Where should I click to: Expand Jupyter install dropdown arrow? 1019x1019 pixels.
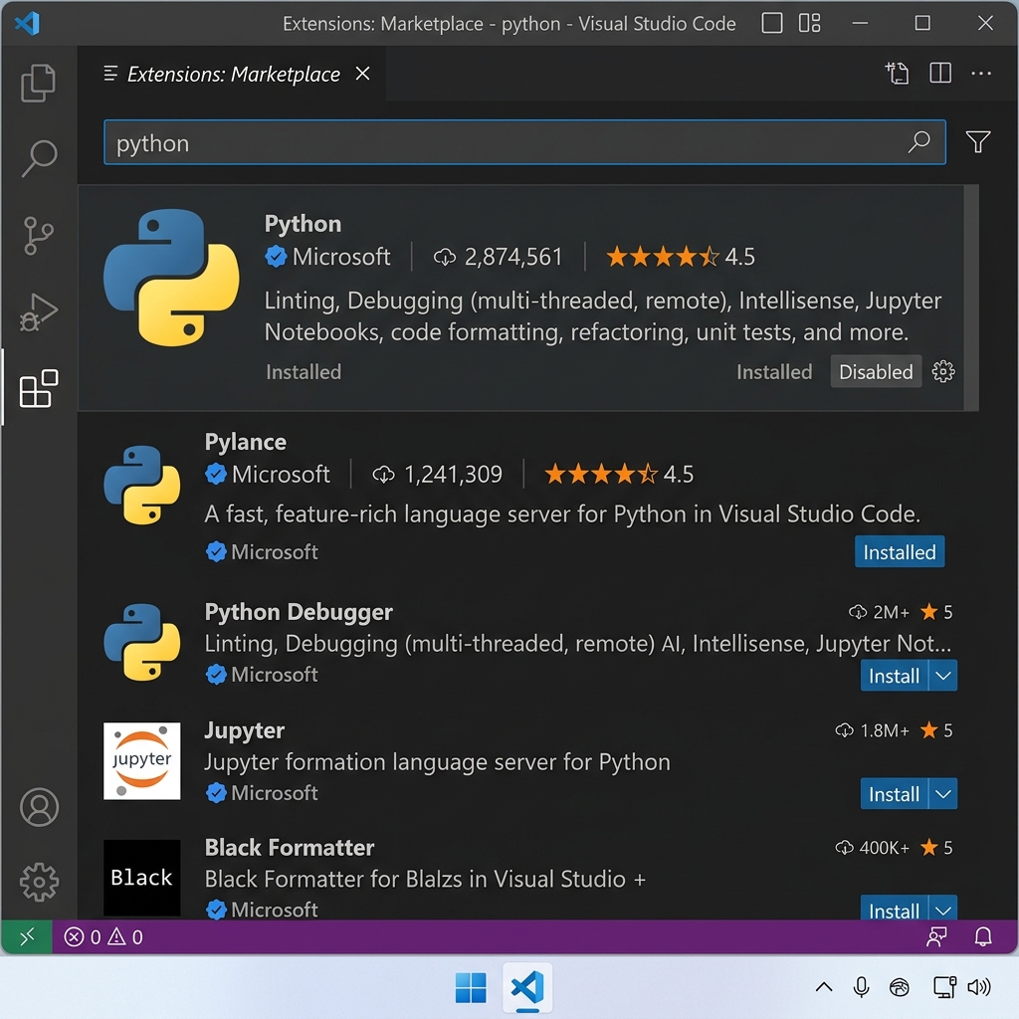click(943, 794)
